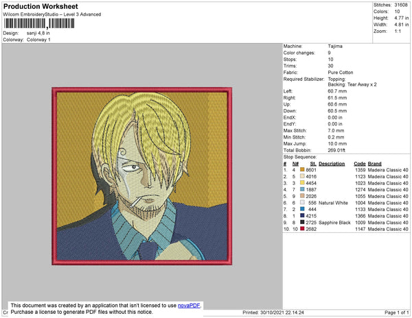Select the red swatch for stop 10 (2682)
This screenshot has height=318, width=412.
[302, 229]
